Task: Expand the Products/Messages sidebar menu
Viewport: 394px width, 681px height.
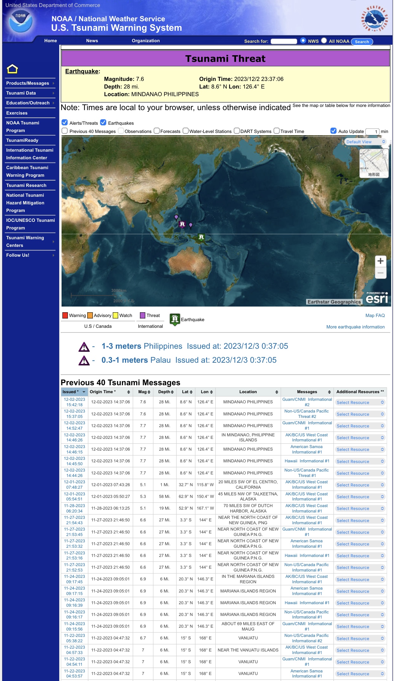Action: point(30,83)
